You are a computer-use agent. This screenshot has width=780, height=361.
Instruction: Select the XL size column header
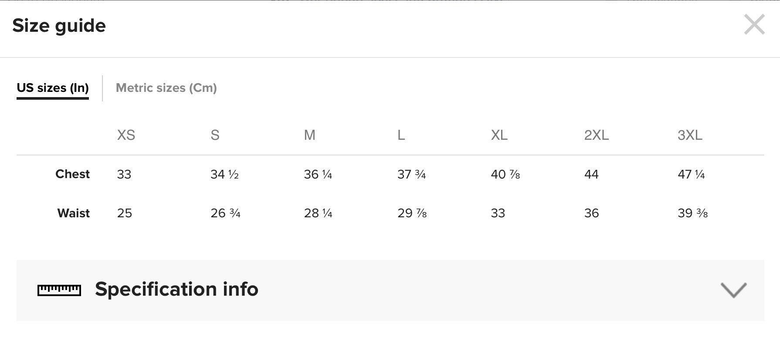tap(499, 135)
